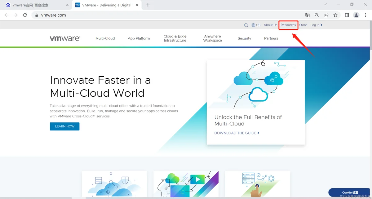The image size is (372, 199).
Task: Open the card with shield and cloud illustration
Action: (x=114, y=185)
